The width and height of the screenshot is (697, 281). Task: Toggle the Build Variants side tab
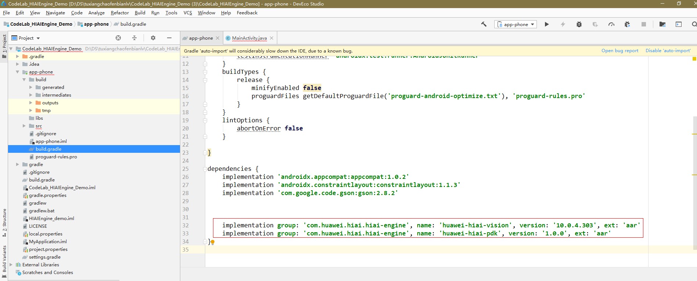(x=4, y=262)
